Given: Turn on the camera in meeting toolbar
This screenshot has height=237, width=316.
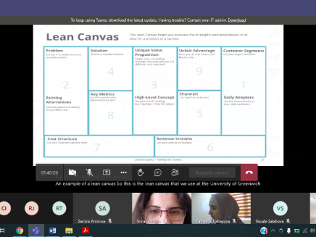Looking at the screenshot, I should [72, 172].
